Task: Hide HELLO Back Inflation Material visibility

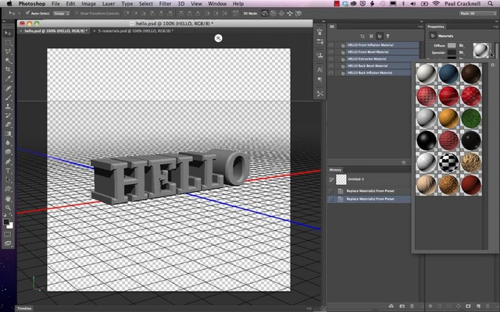Action: tap(331, 73)
